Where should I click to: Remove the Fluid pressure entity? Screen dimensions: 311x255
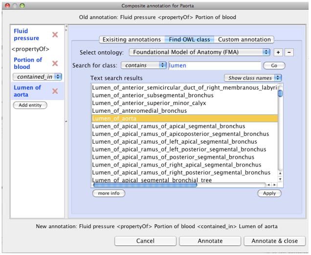tap(55, 35)
